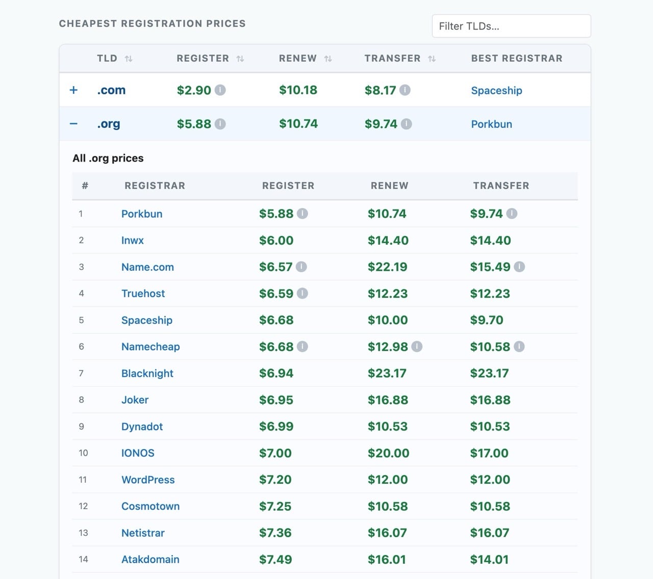Click info icon next to .com $2.90 register price

tap(220, 90)
